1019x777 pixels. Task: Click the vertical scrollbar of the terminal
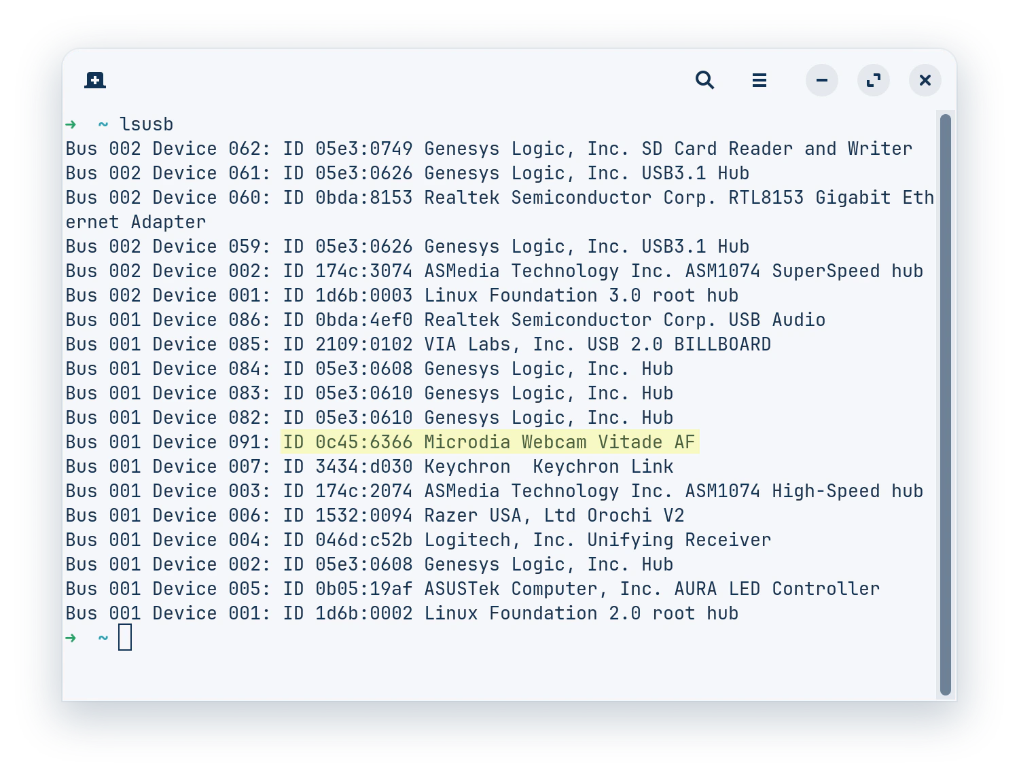click(x=946, y=405)
